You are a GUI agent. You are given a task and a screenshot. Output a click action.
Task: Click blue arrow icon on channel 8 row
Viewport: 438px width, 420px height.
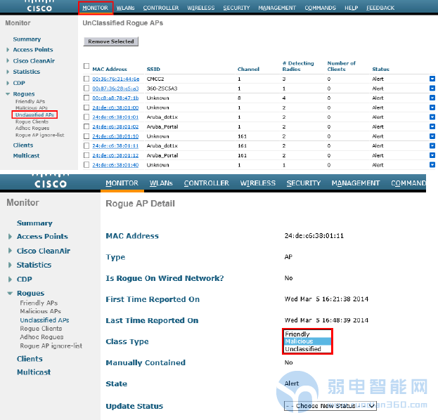click(x=432, y=98)
